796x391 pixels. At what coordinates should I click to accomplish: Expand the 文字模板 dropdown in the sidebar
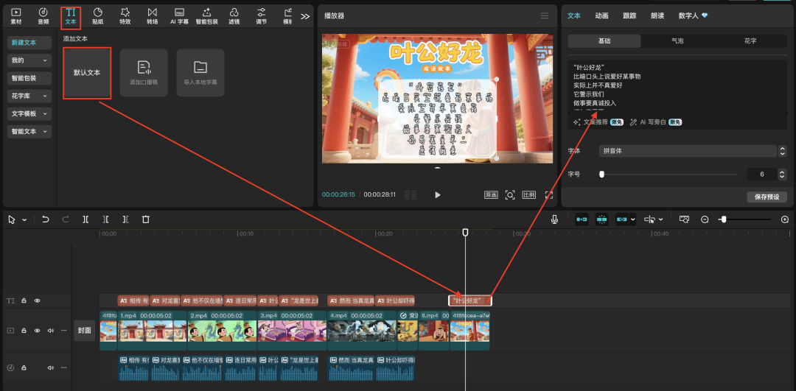(x=29, y=113)
